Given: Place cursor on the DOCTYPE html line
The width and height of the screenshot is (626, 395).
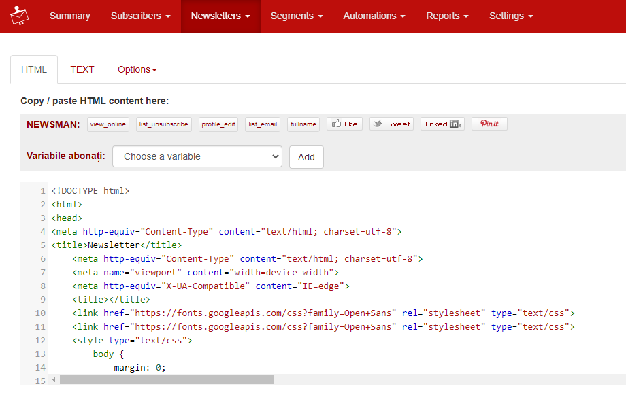Looking at the screenshot, I should [90, 191].
